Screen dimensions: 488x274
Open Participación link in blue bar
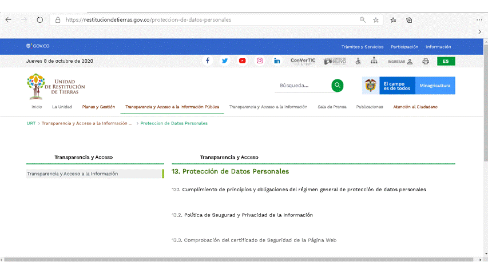pyautogui.click(x=404, y=47)
